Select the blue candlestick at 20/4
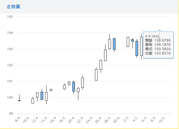179x129 pixels. tap(73, 86)
